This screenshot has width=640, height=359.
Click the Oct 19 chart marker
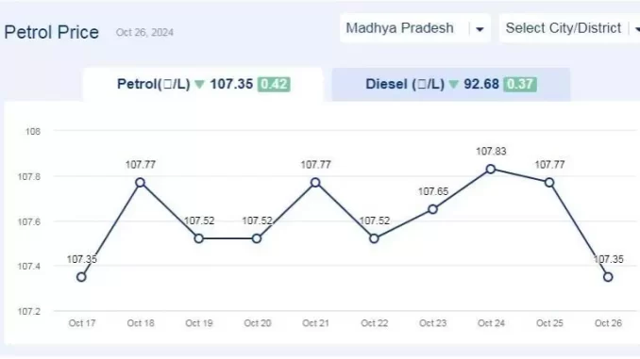click(199, 238)
